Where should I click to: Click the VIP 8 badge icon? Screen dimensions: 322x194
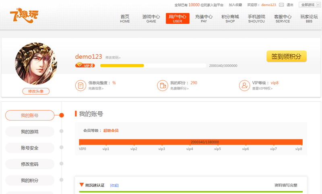(85, 65)
